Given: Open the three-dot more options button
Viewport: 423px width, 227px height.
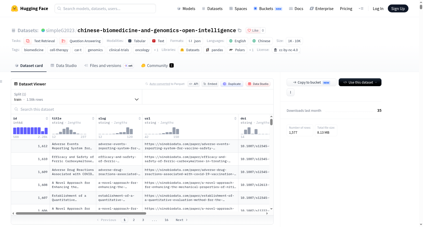Looking at the screenshot, I should 291,92.
